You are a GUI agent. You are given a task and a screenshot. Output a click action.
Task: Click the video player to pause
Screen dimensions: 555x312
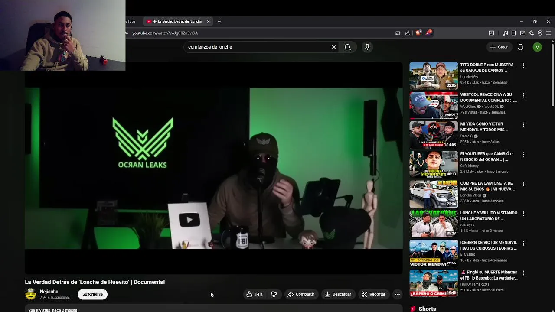[x=213, y=168]
